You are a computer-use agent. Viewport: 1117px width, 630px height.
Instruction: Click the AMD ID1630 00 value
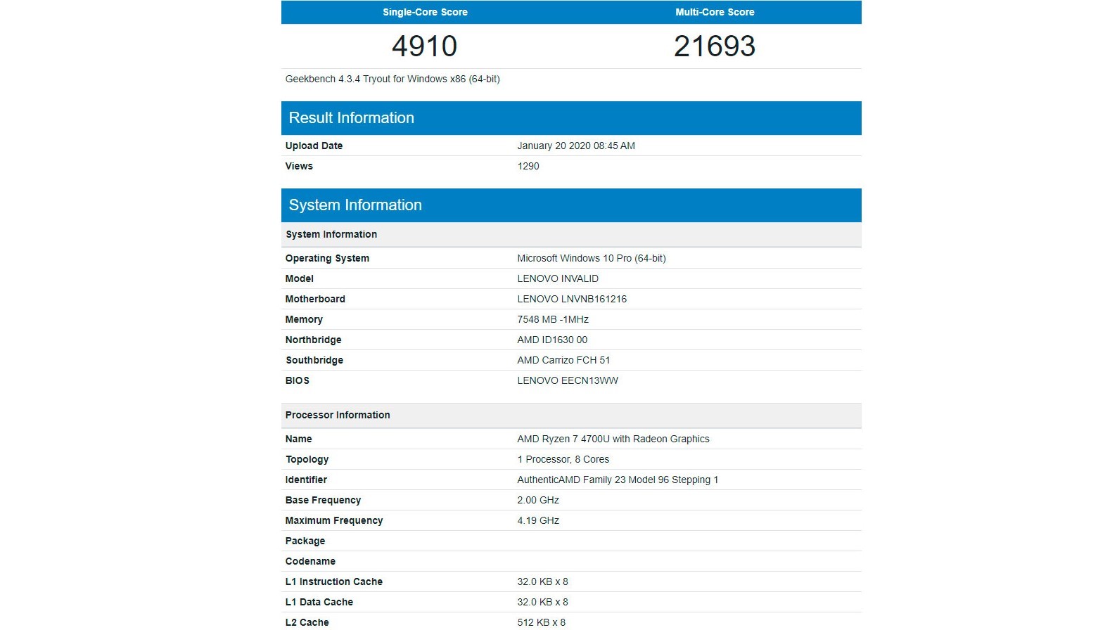[552, 340]
